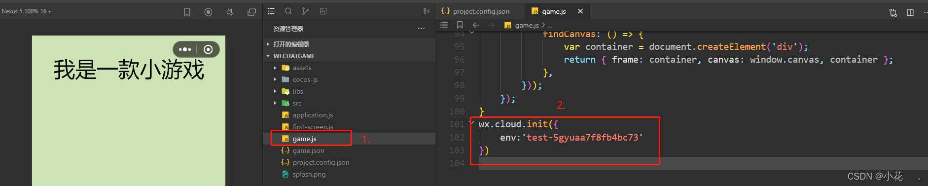Click the wx.cloud.init code line
928x186 pixels.
tap(518, 124)
